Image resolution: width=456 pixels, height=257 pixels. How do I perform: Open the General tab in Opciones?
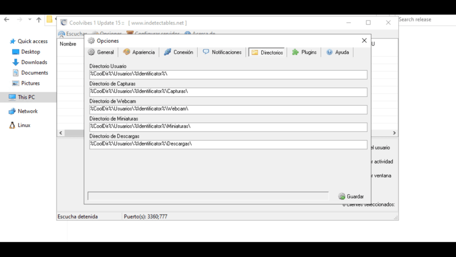101,52
